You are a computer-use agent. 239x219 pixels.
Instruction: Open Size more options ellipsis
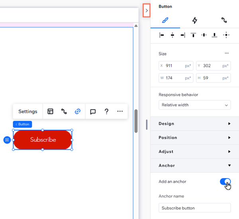[227, 53]
